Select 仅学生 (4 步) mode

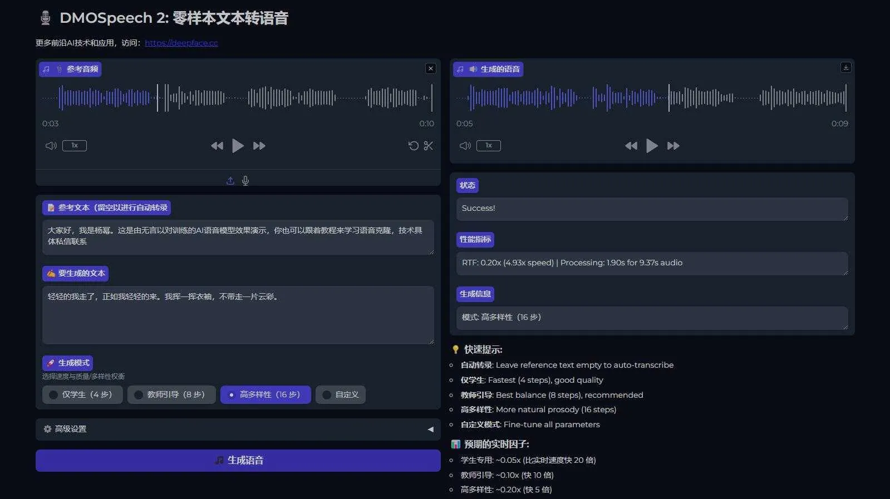pos(82,395)
